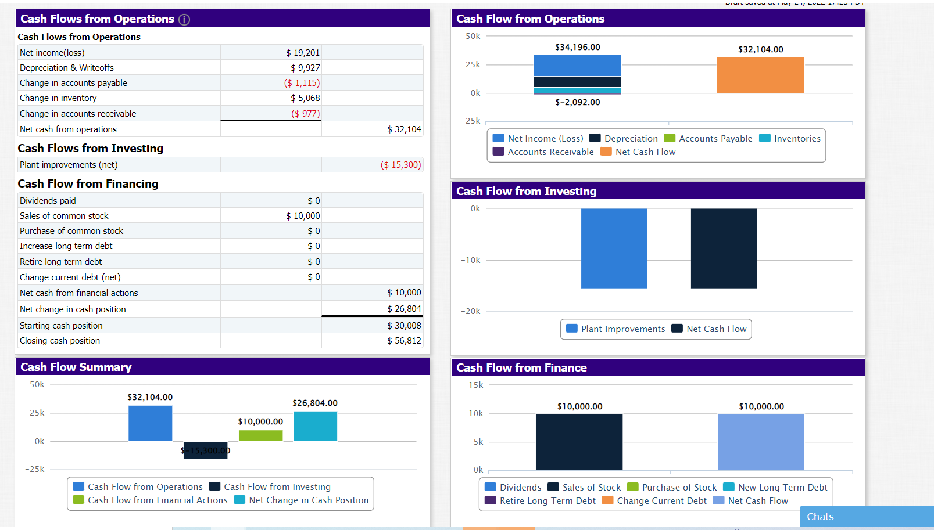Screen dimensions: 934x530
Task: Click the info icon beside Cash Flows from Operations
Action: [184, 19]
